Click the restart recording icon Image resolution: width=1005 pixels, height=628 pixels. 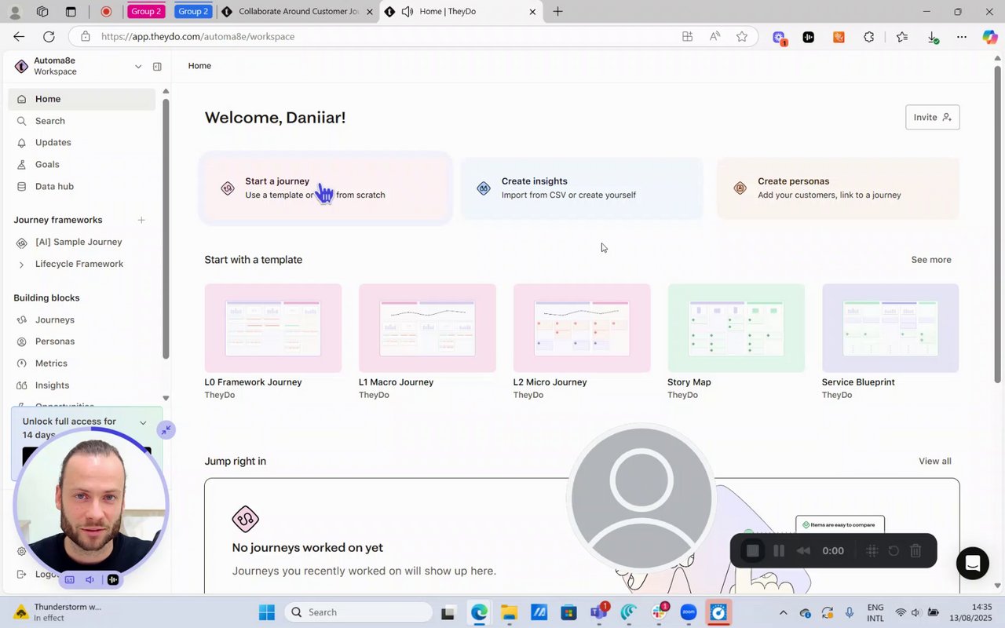pos(894,551)
